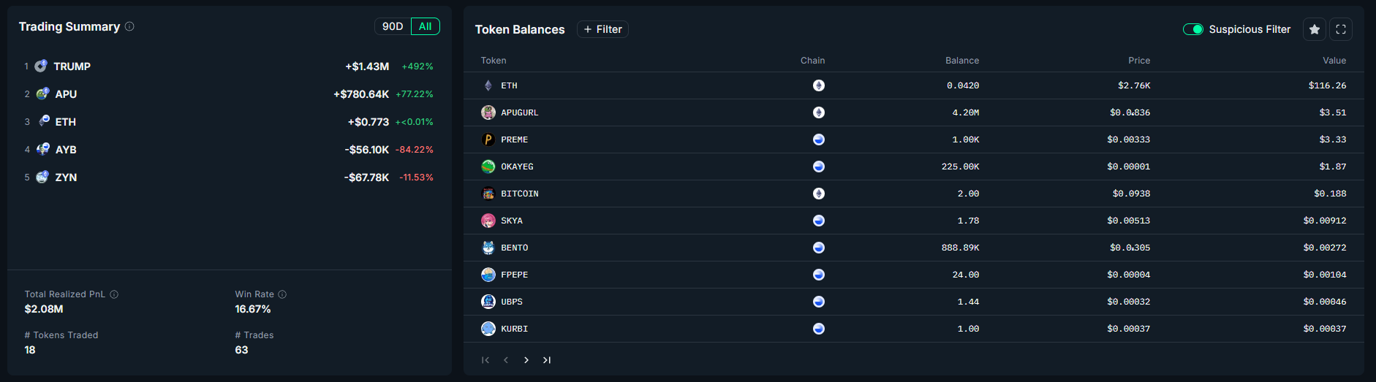Image resolution: width=1376 pixels, height=382 pixels.
Task: Click the KURBI token logo
Action: [x=488, y=329]
